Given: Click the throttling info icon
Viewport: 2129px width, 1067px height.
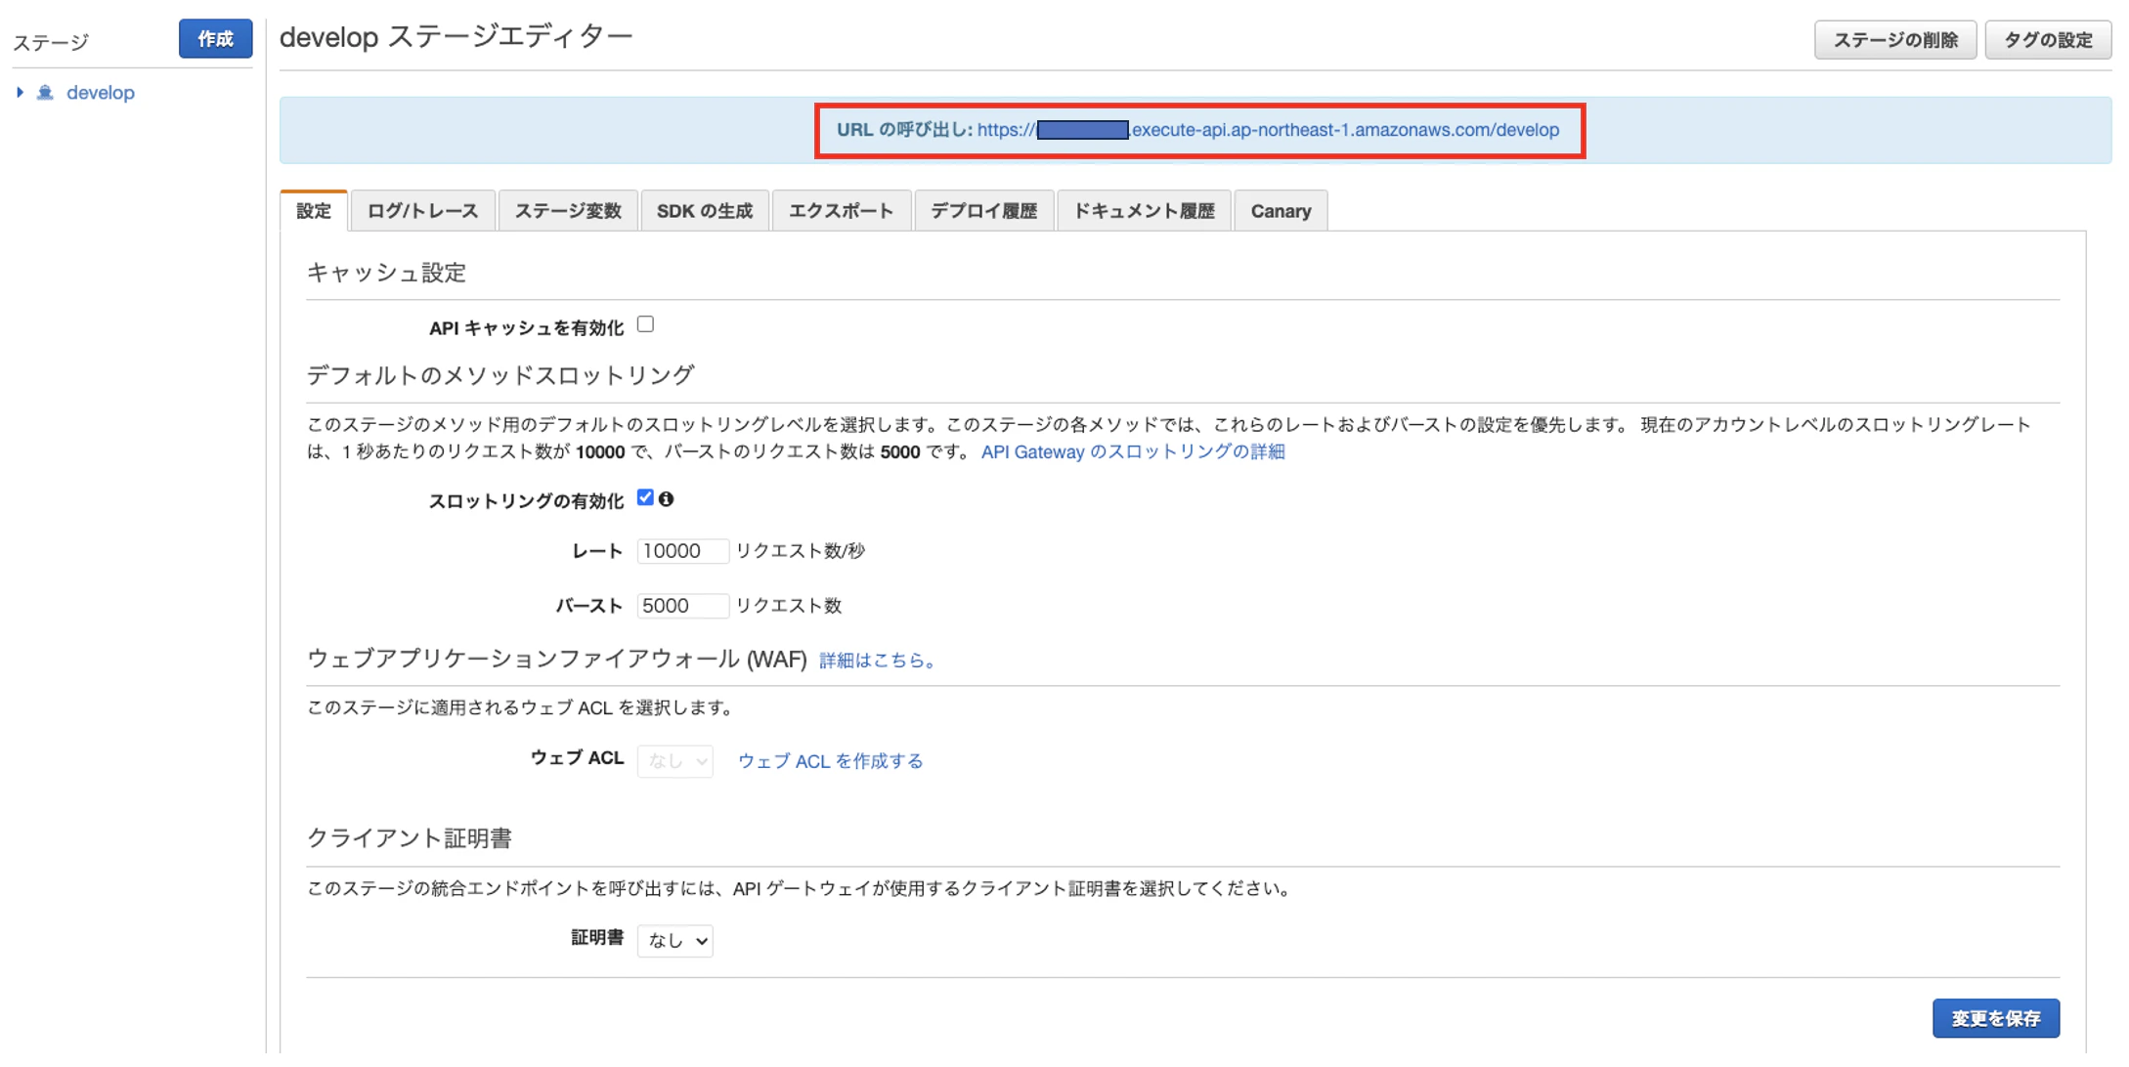Looking at the screenshot, I should (667, 499).
